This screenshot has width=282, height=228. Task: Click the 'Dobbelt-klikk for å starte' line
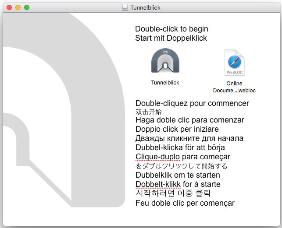[x=178, y=184]
